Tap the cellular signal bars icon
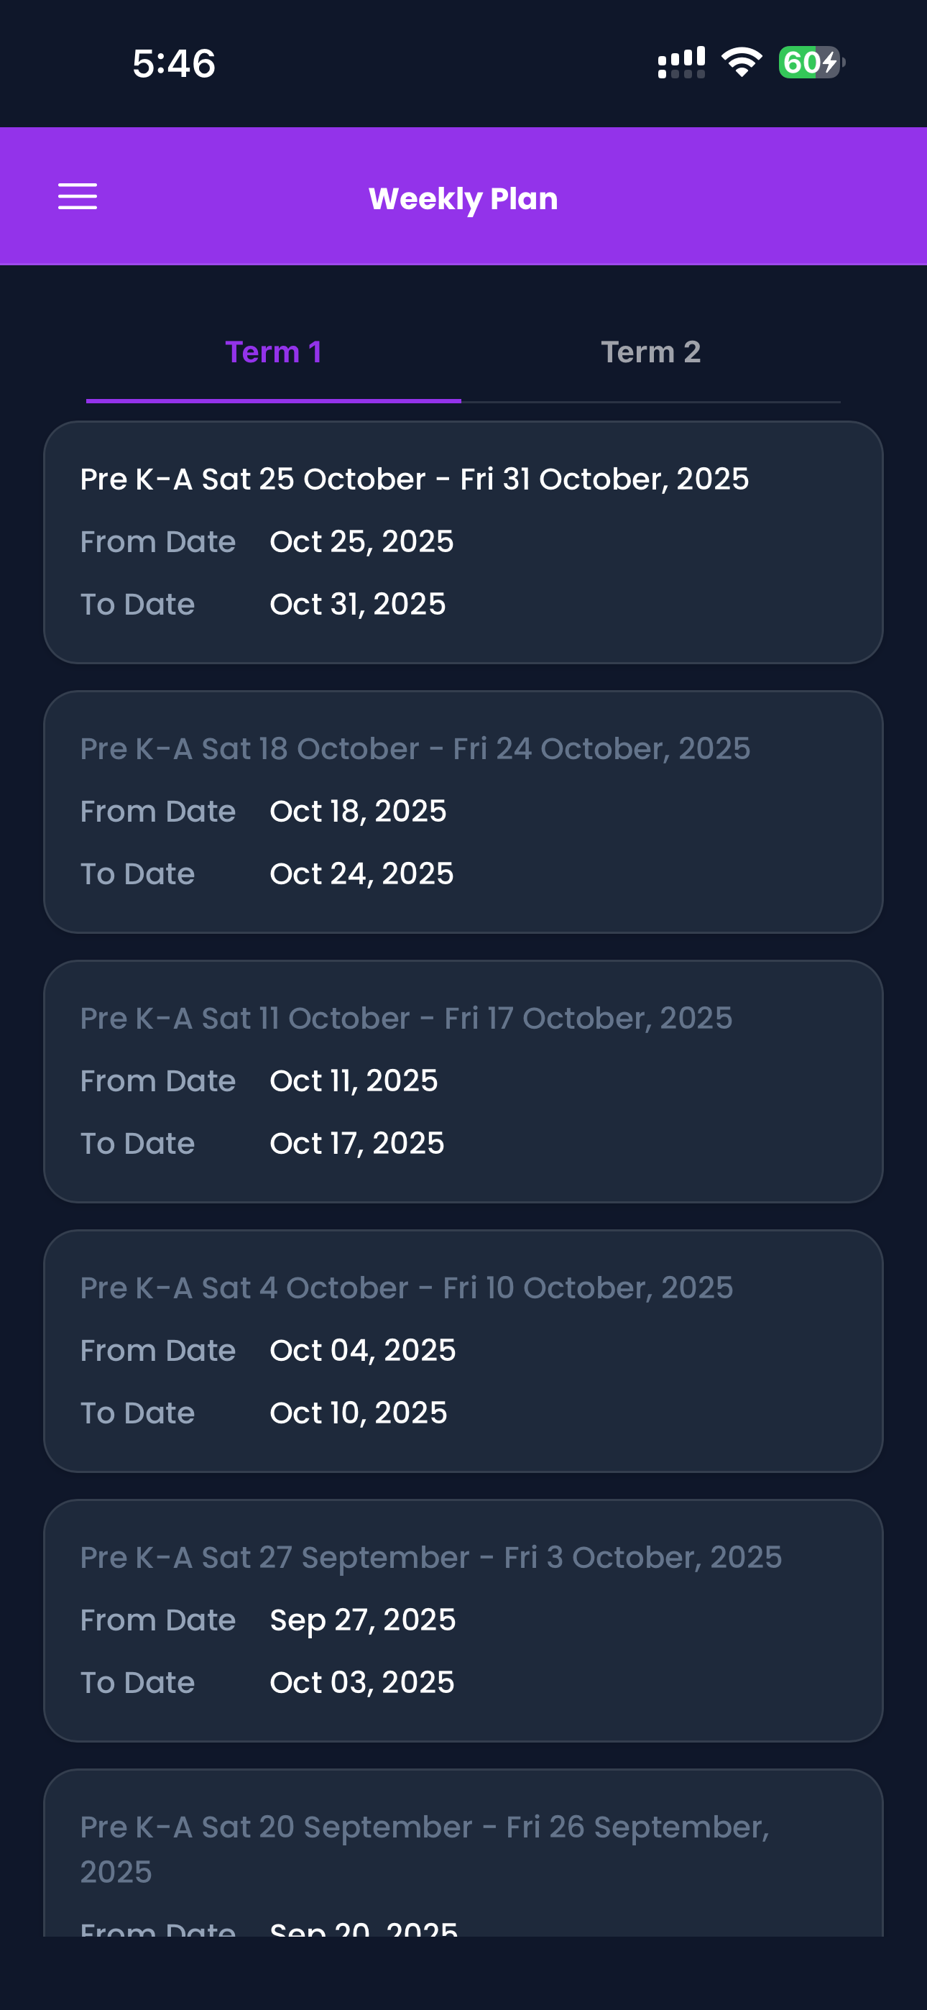Screen dimensions: 927x2010 pyautogui.click(x=681, y=63)
